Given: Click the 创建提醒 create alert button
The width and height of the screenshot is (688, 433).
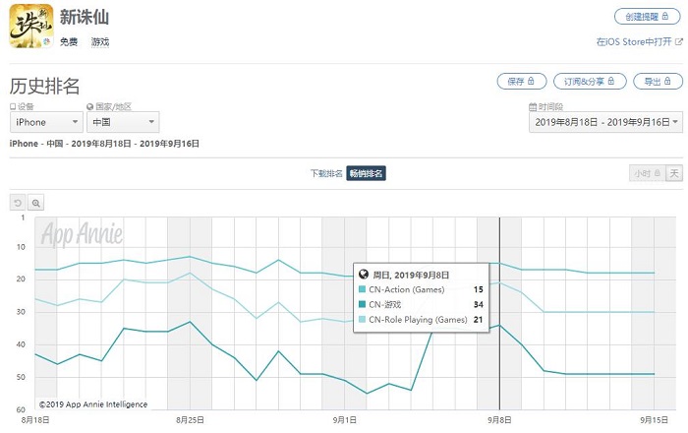Looking at the screenshot, I should pos(647,17).
